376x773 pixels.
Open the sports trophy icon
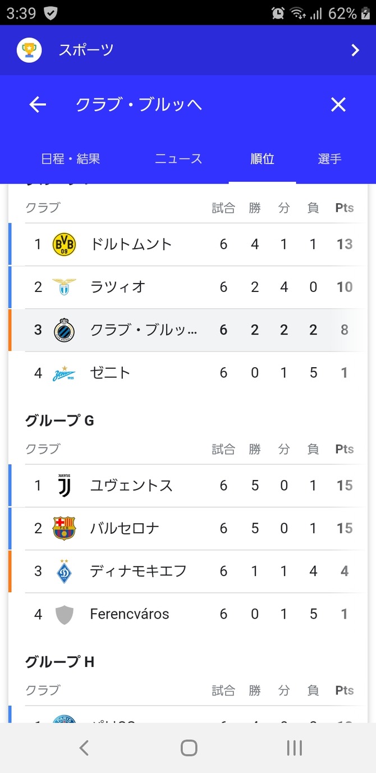pos(29,50)
